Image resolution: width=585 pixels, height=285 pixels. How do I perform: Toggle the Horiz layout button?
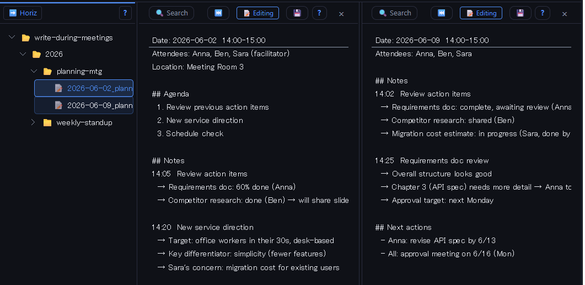click(23, 13)
